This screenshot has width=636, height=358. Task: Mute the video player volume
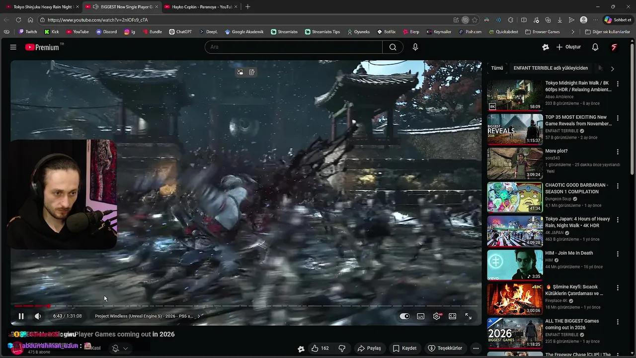[38, 316]
